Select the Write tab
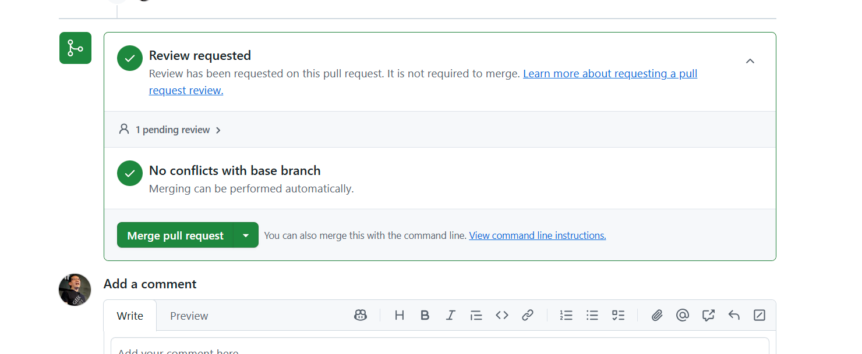Viewport: 862px width, 354px height. pyautogui.click(x=130, y=315)
